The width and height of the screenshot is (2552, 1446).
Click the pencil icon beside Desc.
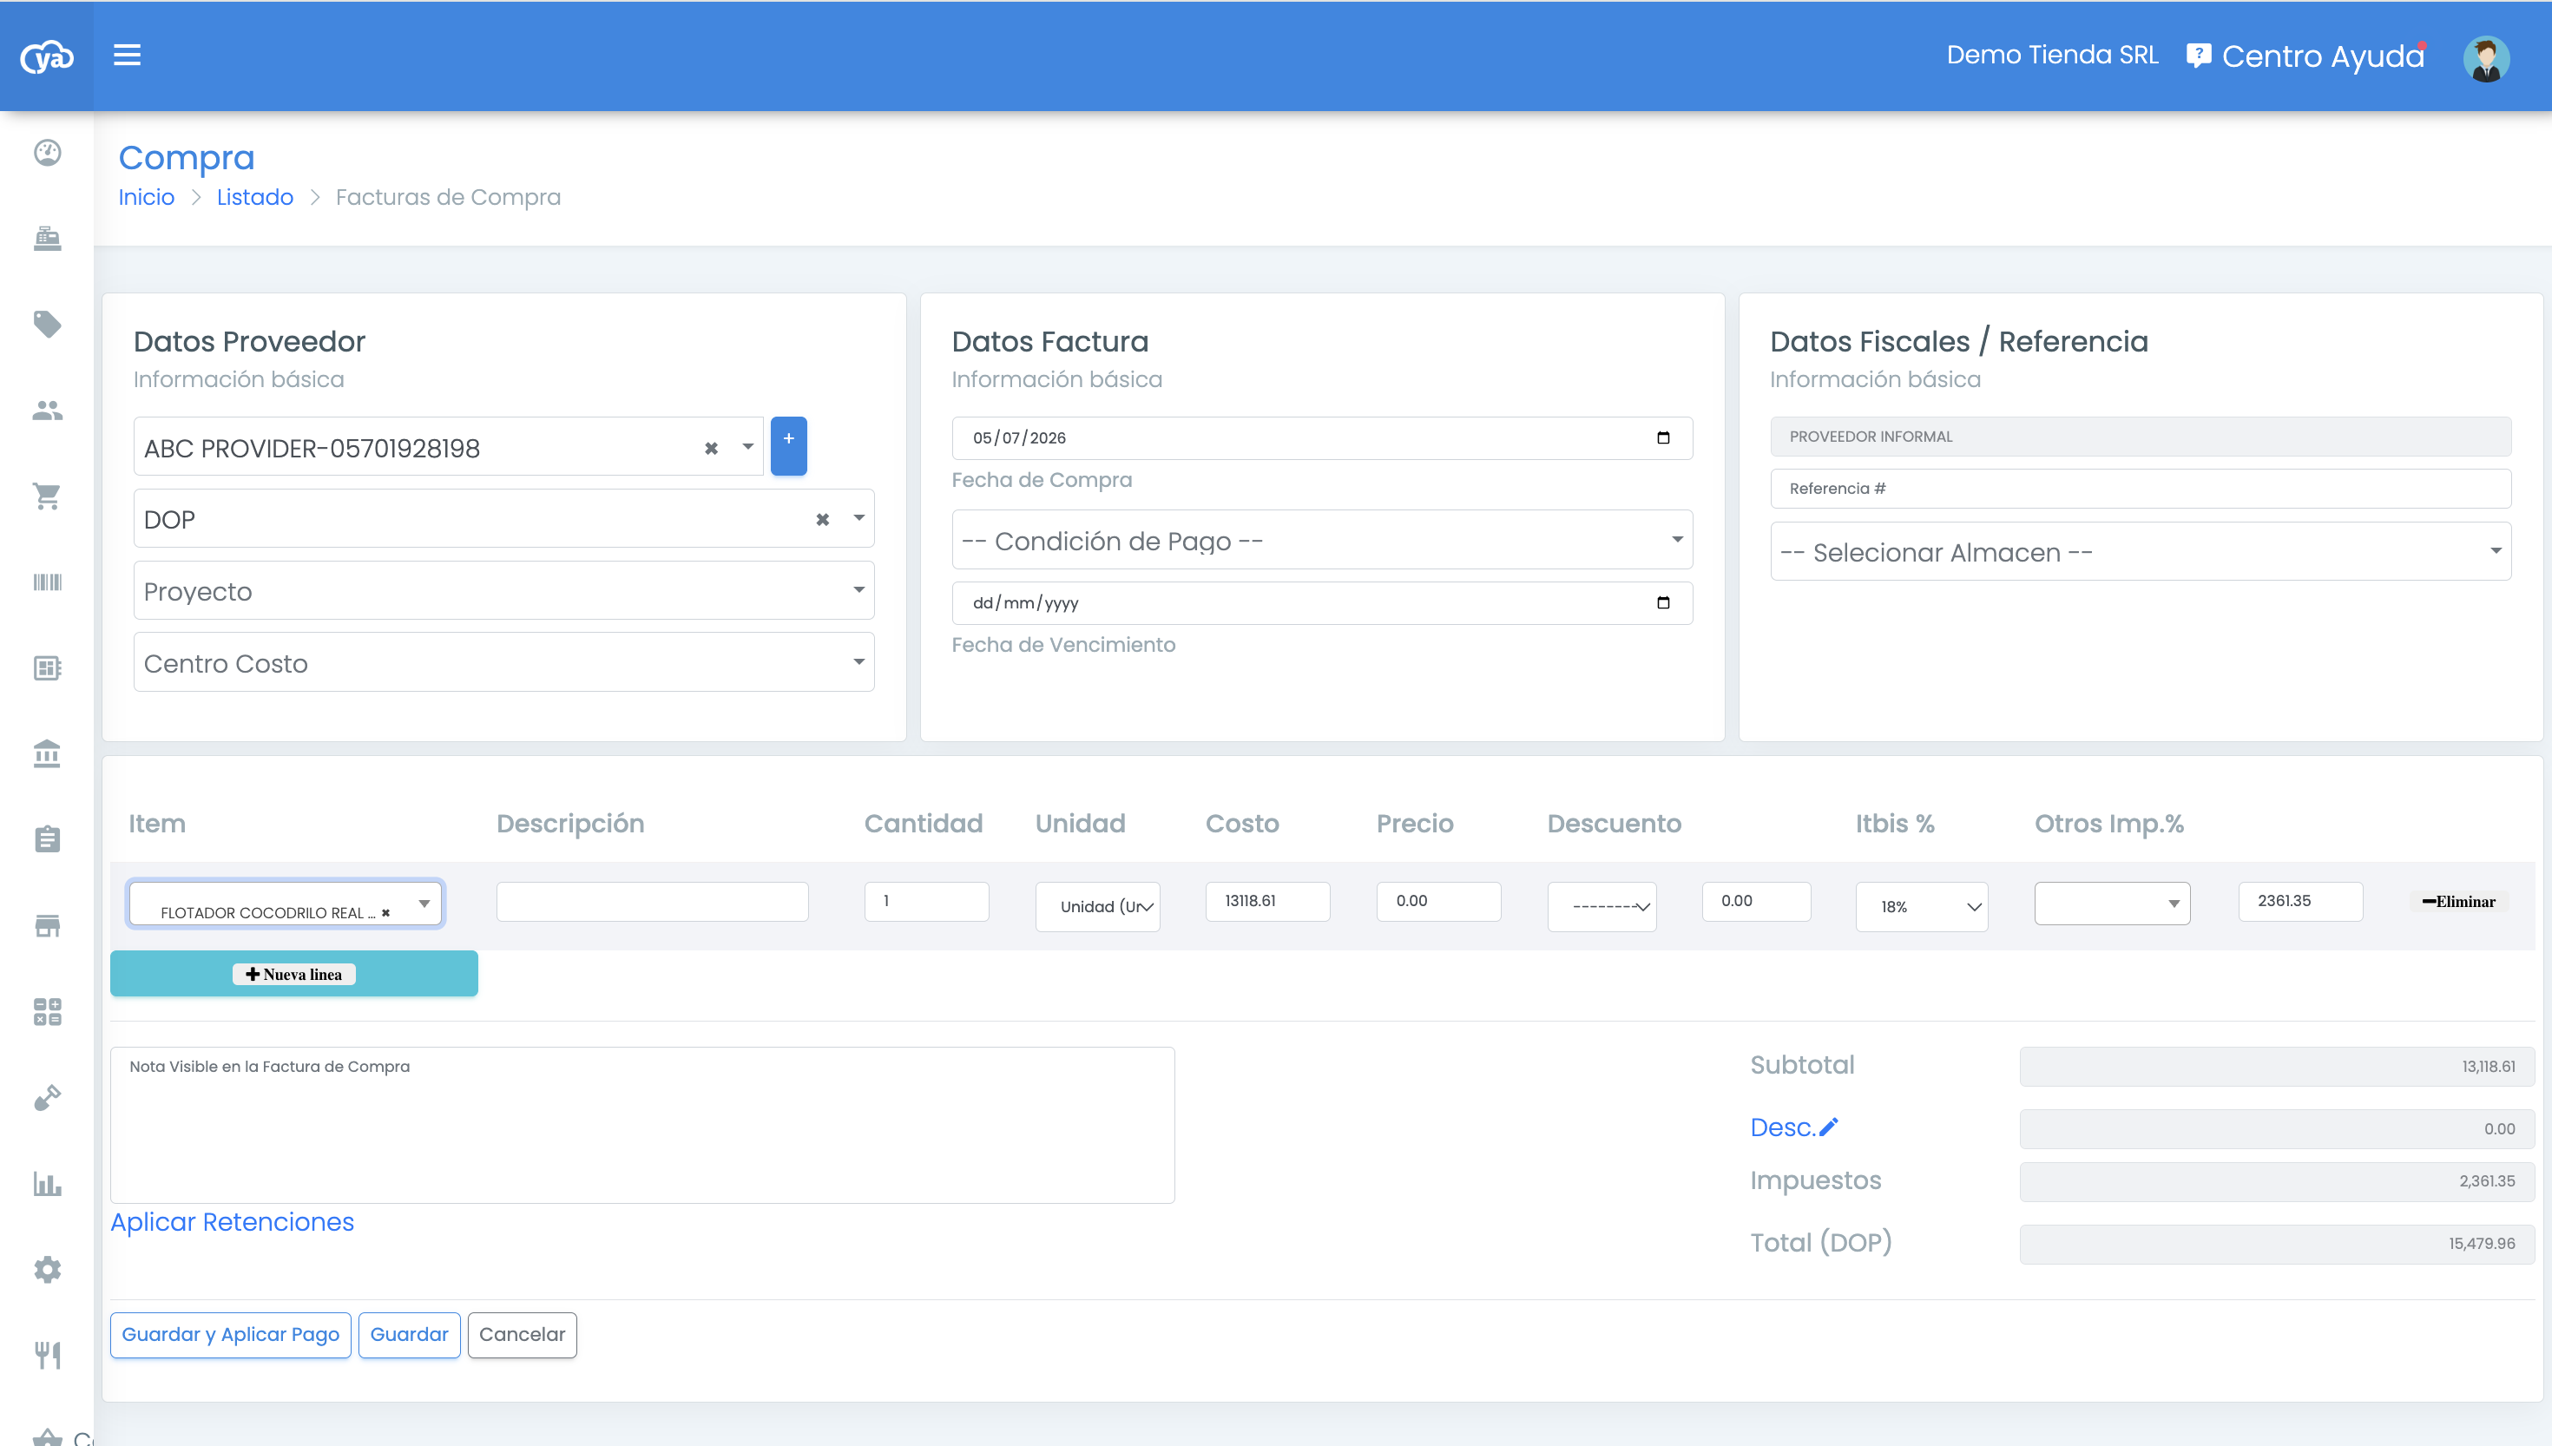click(1828, 1127)
